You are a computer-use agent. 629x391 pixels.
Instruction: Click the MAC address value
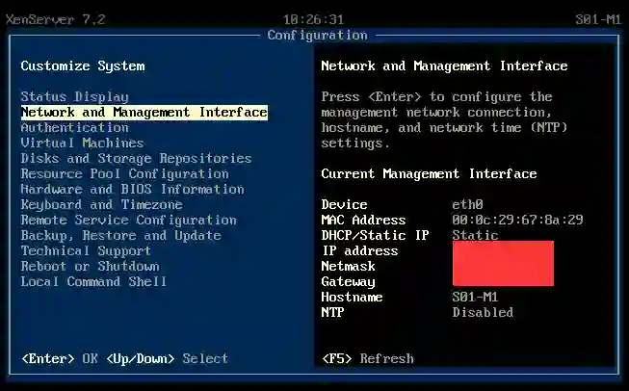517,221
